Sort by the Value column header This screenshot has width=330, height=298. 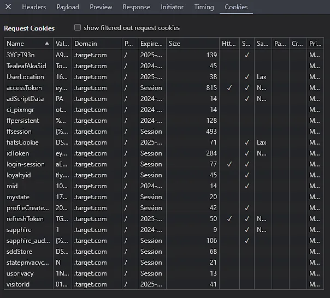pyautogui.click(x=62, y=44)
